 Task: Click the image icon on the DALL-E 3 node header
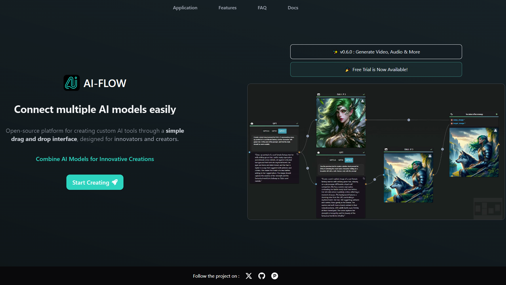(318, 94)
